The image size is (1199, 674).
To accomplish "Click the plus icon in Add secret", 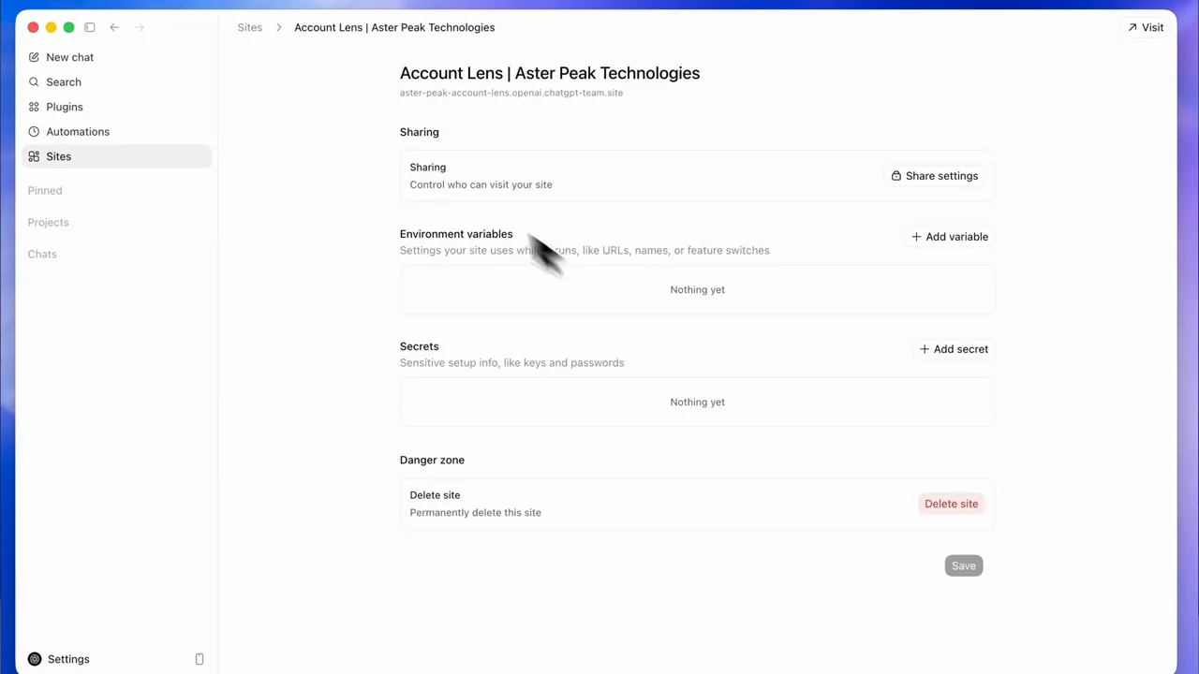I will click(x=924, y=349).
